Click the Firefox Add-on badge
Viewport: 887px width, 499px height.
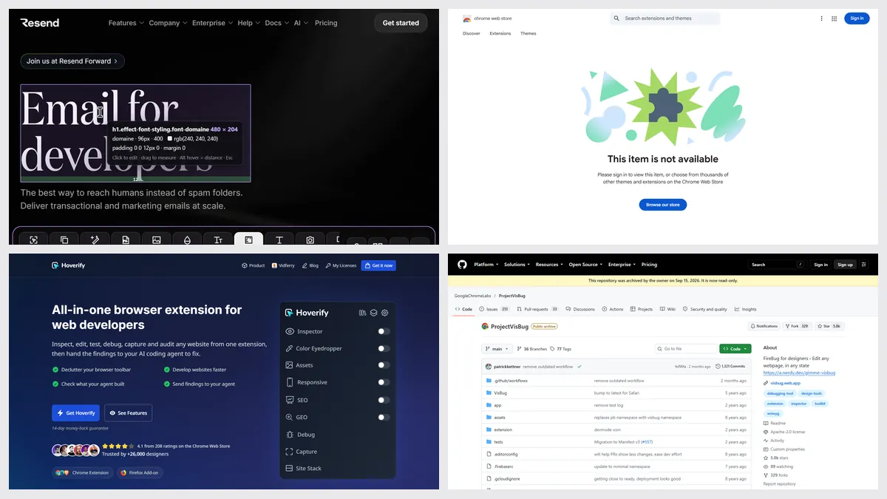coord(139,472)
